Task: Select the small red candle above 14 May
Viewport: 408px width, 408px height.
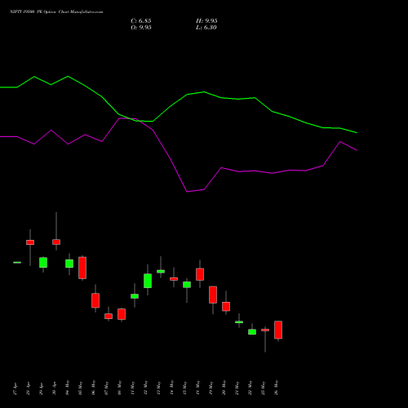Action: tap(174, 279)
